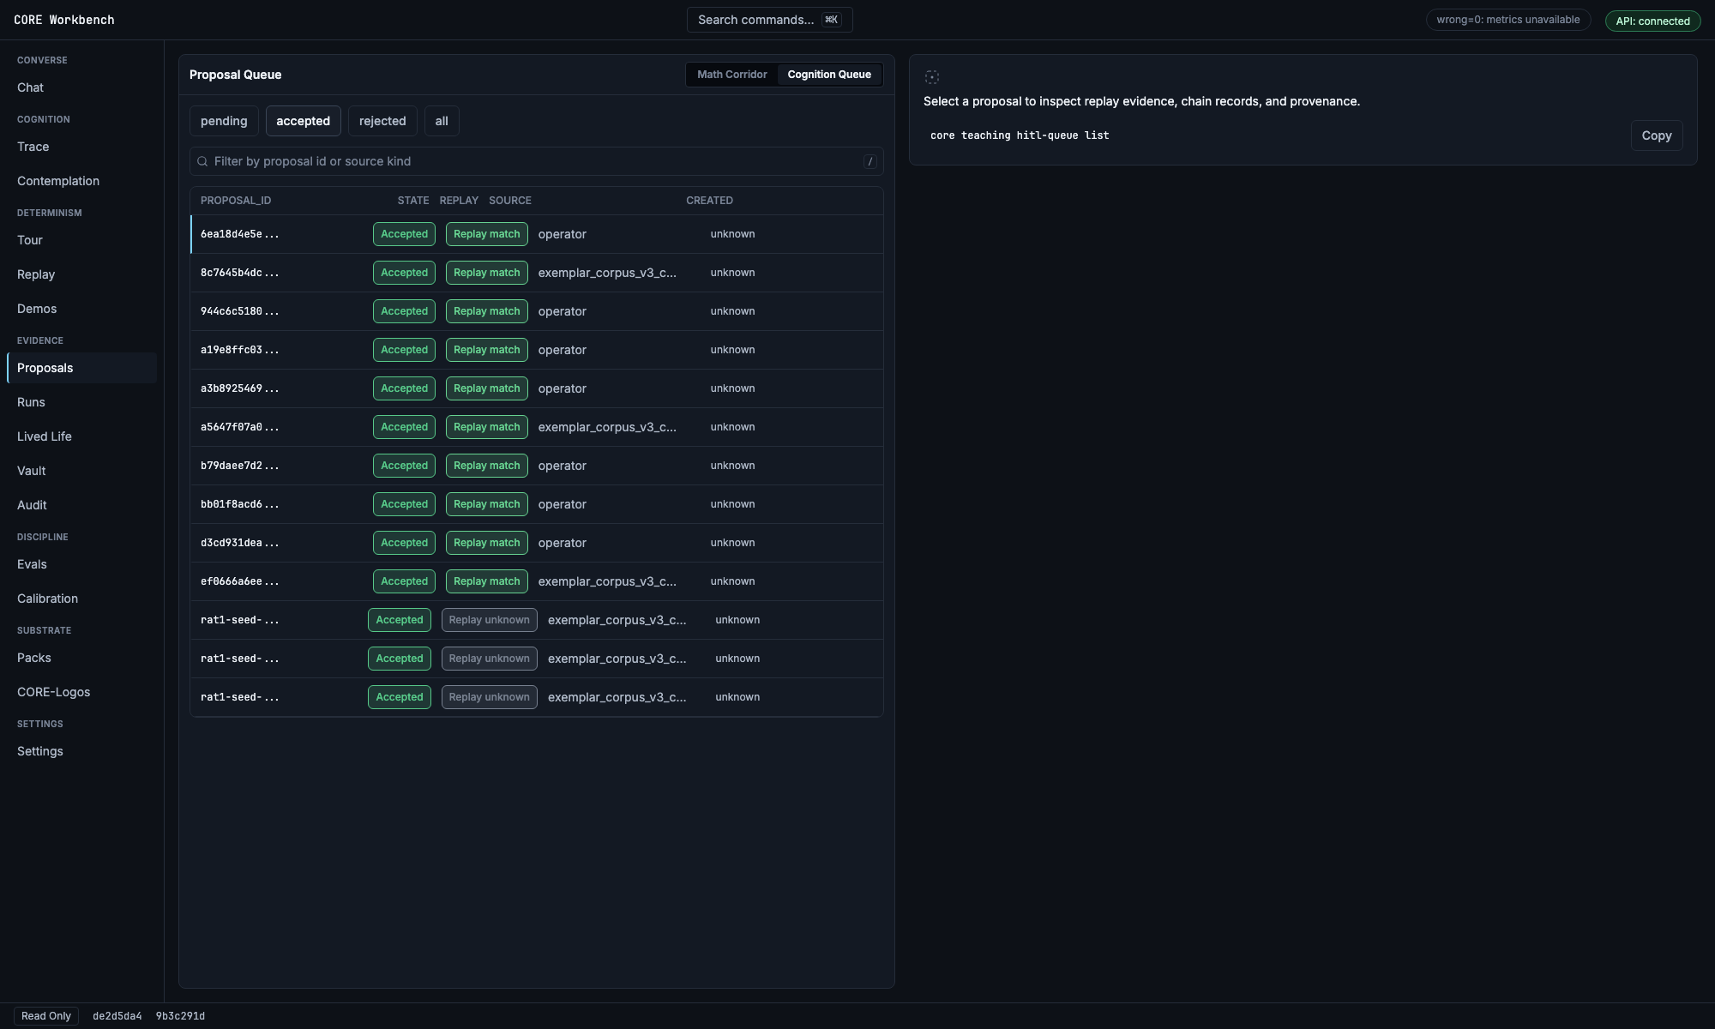Click Accepted badge on bb01f8acd6 row

click(404, 504)
